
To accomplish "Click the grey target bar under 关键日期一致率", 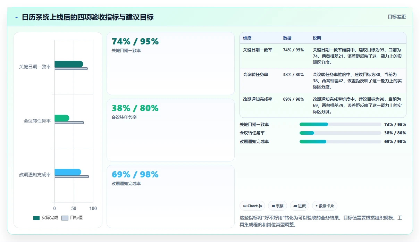I will coord(71,69).
